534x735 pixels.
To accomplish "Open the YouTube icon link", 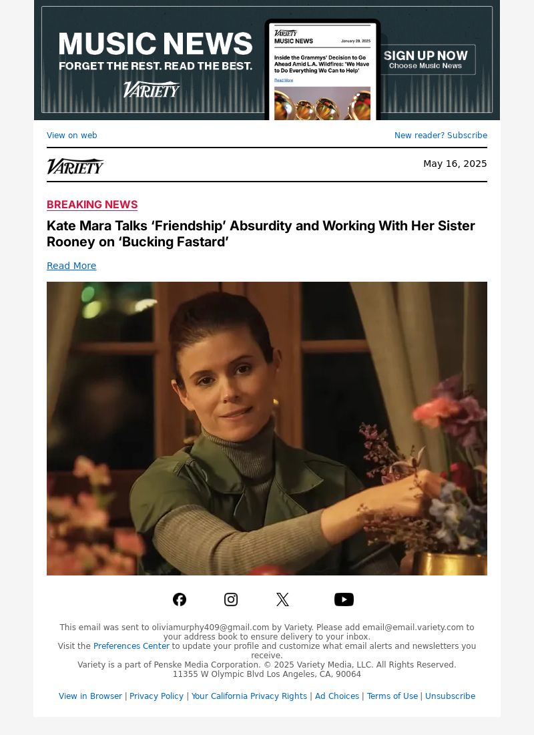I will click(344, 599).
